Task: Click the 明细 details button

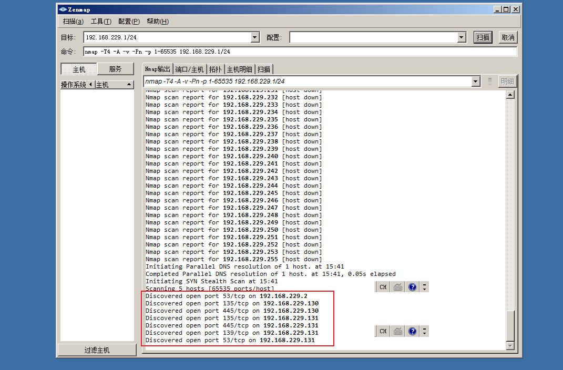Action: pyautogui.click(x=507, y=81)
